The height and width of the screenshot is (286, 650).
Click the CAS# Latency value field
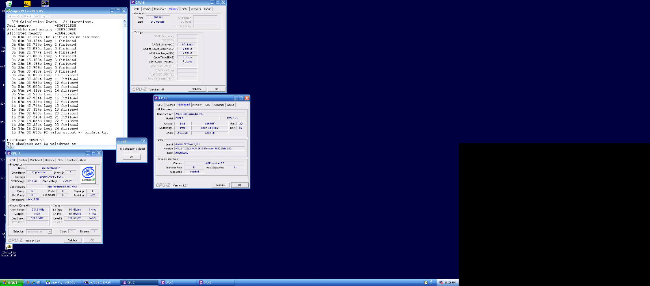coord(187,45)
